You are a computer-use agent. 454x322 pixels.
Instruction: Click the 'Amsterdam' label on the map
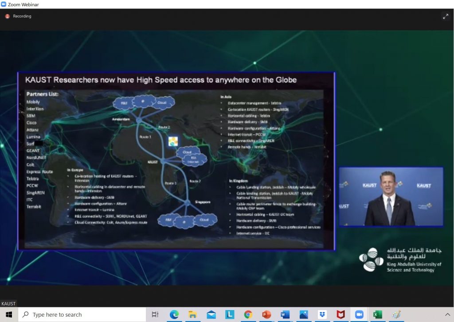[121, 119]
